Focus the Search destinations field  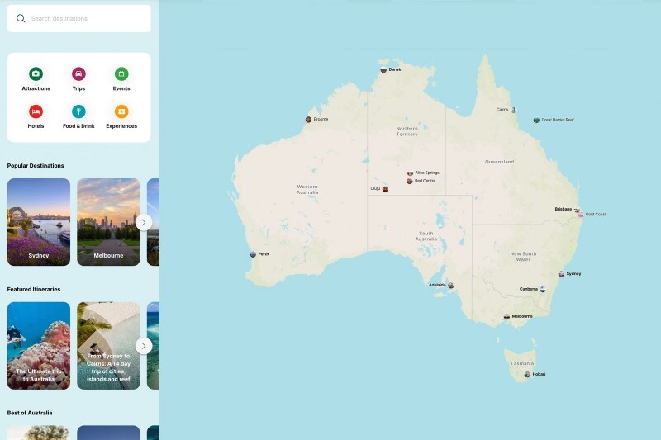click(x=78, y=18)
